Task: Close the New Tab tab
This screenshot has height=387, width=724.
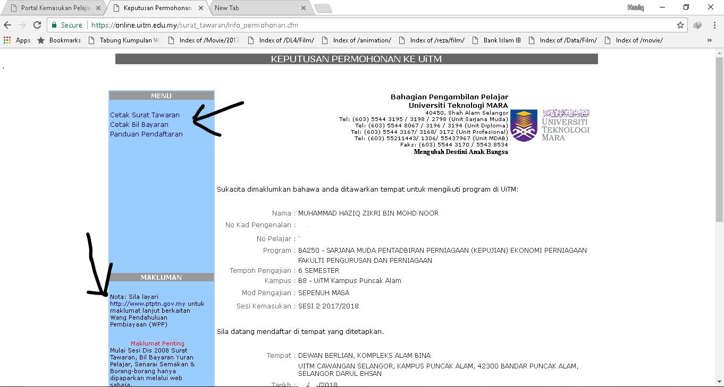Action: click(304, 8)
